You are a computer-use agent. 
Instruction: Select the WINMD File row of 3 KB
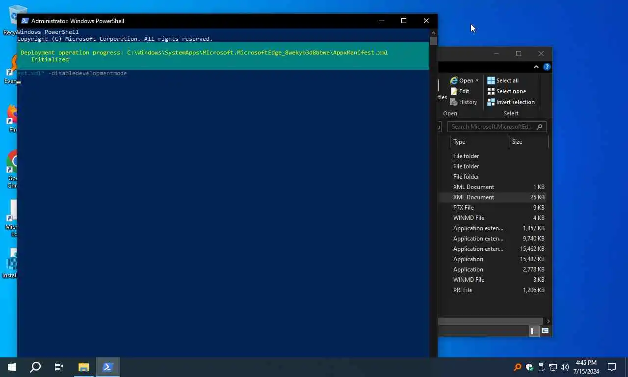(493, 280)
